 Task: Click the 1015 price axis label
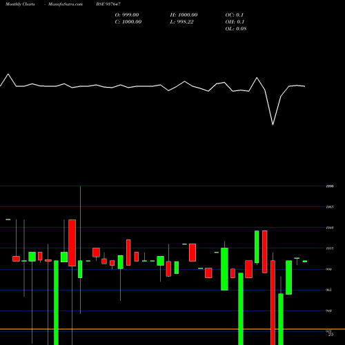pos(330,248)
